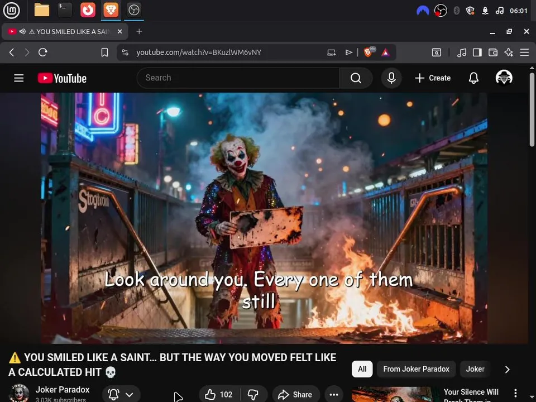Open the Your Silence Will video title
The height and width of the screenshot is (402, 536).
(x=471, y=395)
